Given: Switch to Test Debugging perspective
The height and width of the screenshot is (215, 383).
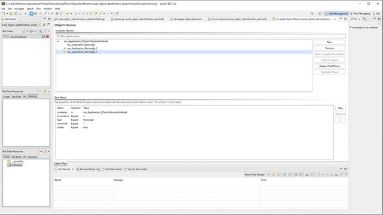Looking at the screenshot, I should point(360,14).
